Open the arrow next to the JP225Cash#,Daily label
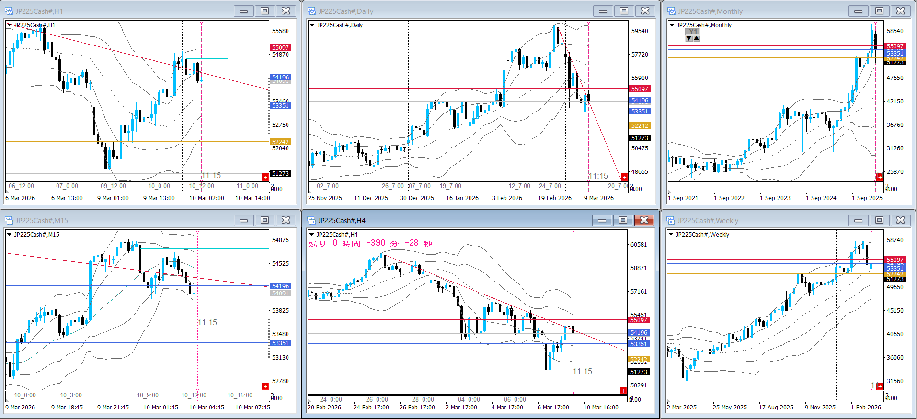Viewport: 917px width, 419px height. pos(312,25)
